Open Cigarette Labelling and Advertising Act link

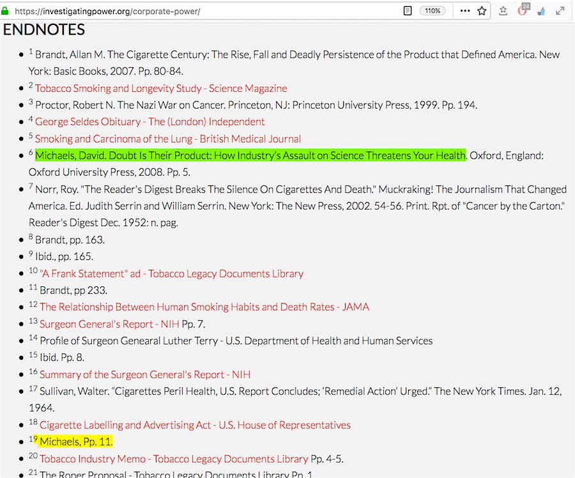pyautogui.click(x=195, y=425)
